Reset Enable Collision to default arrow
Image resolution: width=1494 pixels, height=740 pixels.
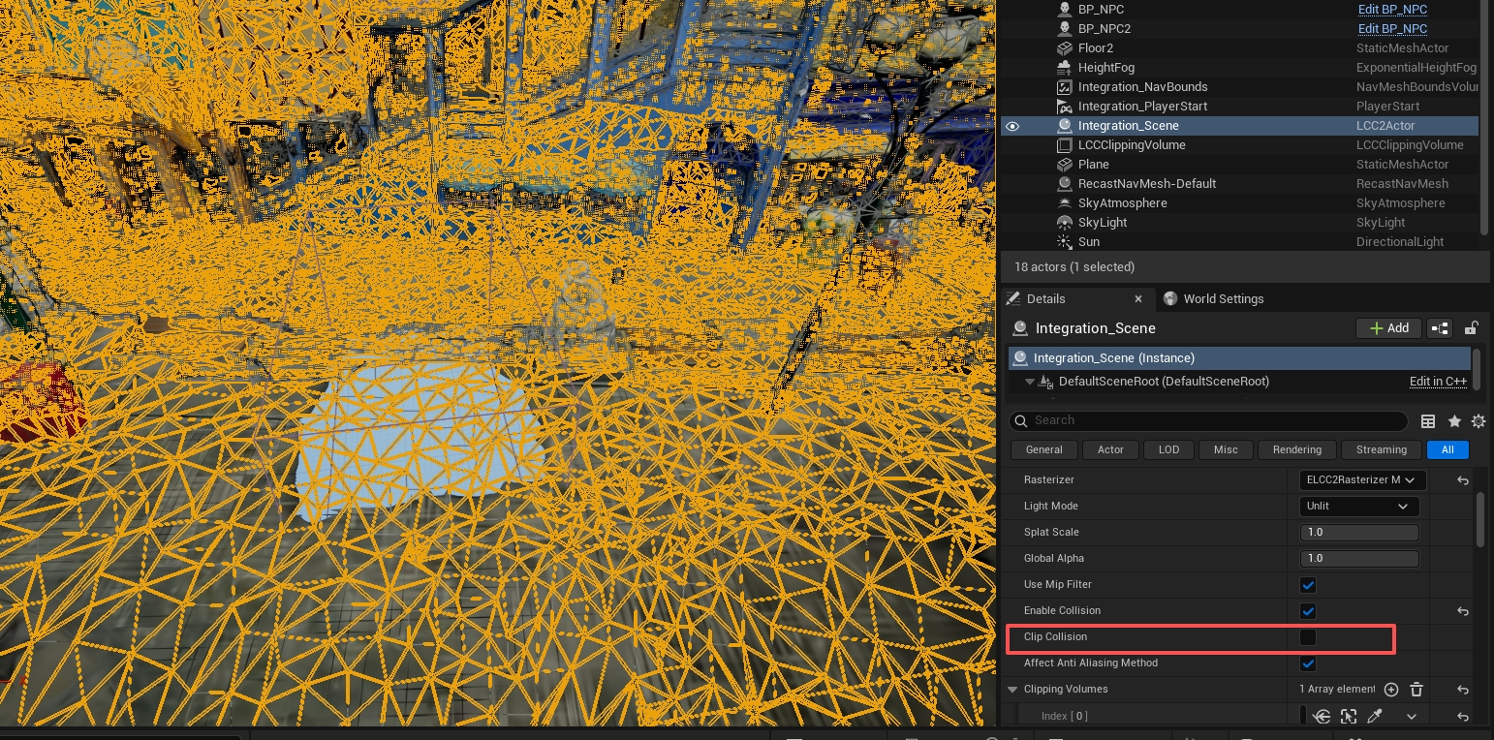click(x=1463, y=611)
